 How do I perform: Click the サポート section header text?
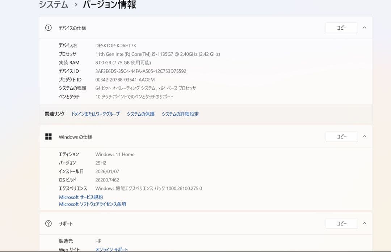point(66,223)
